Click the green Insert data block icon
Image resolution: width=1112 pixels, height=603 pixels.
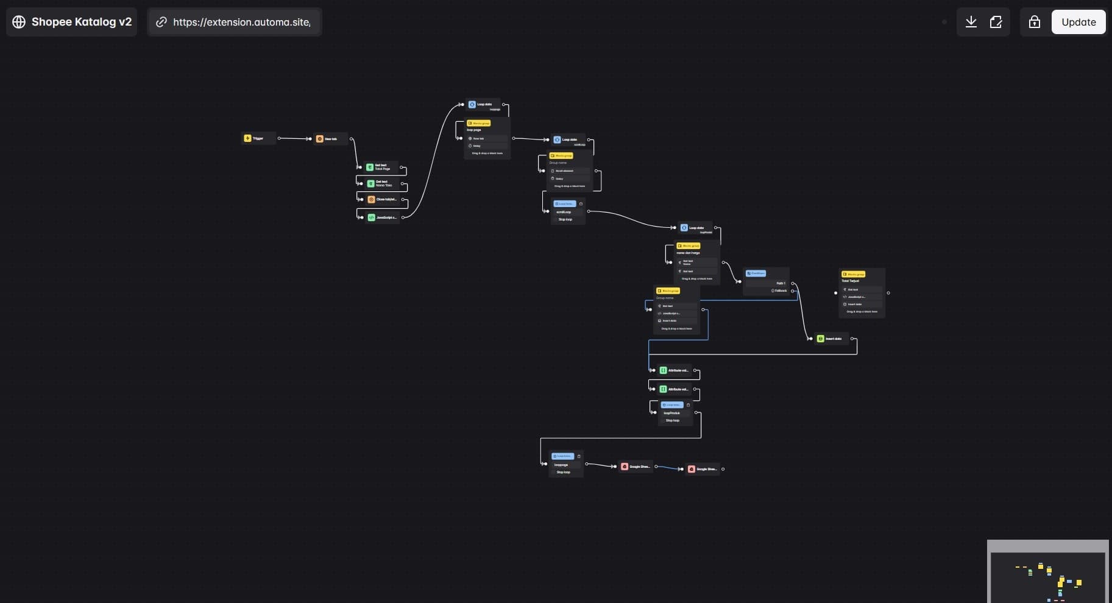(x=820, y=339)
